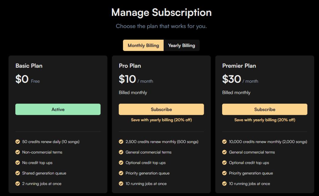Open yearly savings link under Premier Plan

click(265, 120)
